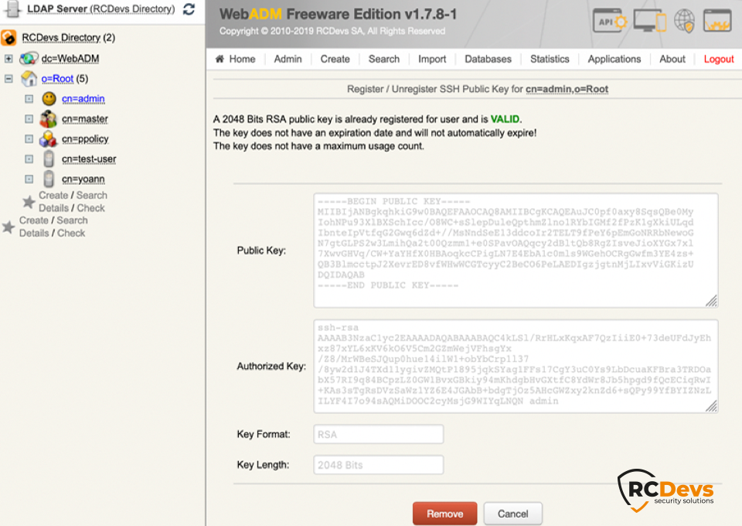Open the dc=WebADM tree entry
The image size is (742, 526).
coord(70,58)
